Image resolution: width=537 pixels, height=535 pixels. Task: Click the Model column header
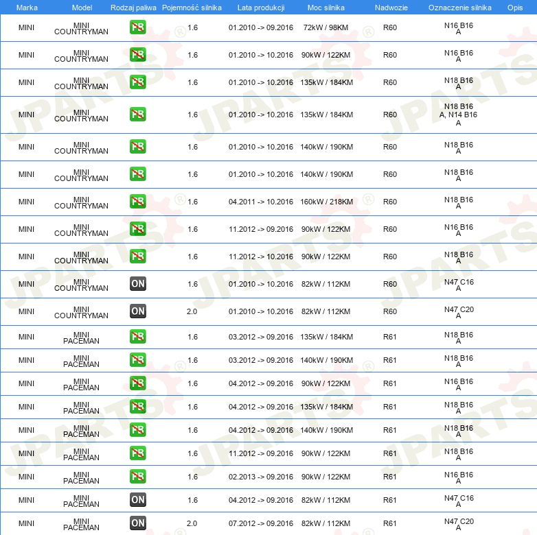coord(82,7)
